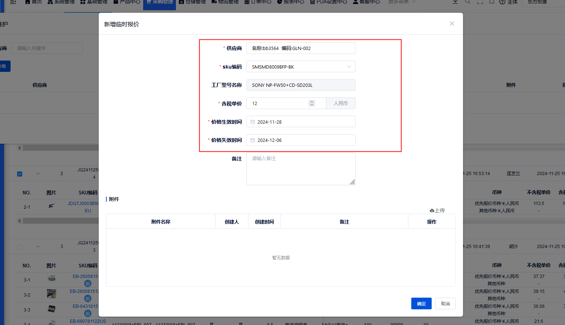Increase 含税单价 using the stepper arrow
This screenshot has width=565, height=325.
(312, 101)
